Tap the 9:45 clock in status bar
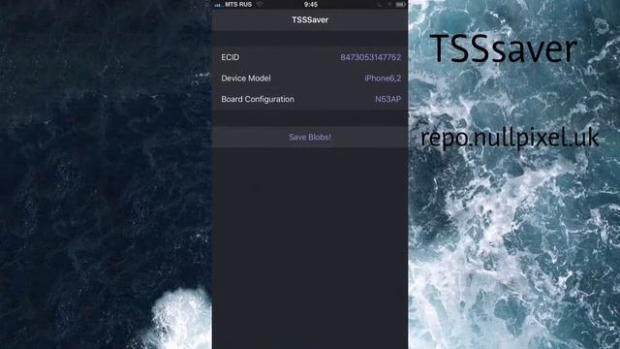The width and height of the screenshot is (620, 349). click(311, 4)
